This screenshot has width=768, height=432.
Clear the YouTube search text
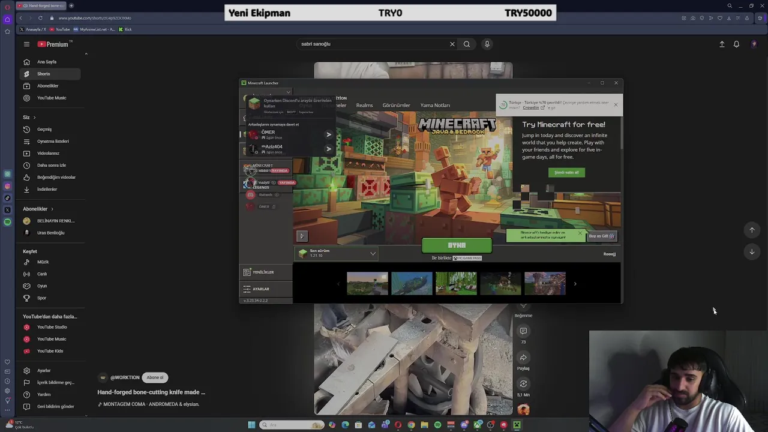click(x=452, y=44)
